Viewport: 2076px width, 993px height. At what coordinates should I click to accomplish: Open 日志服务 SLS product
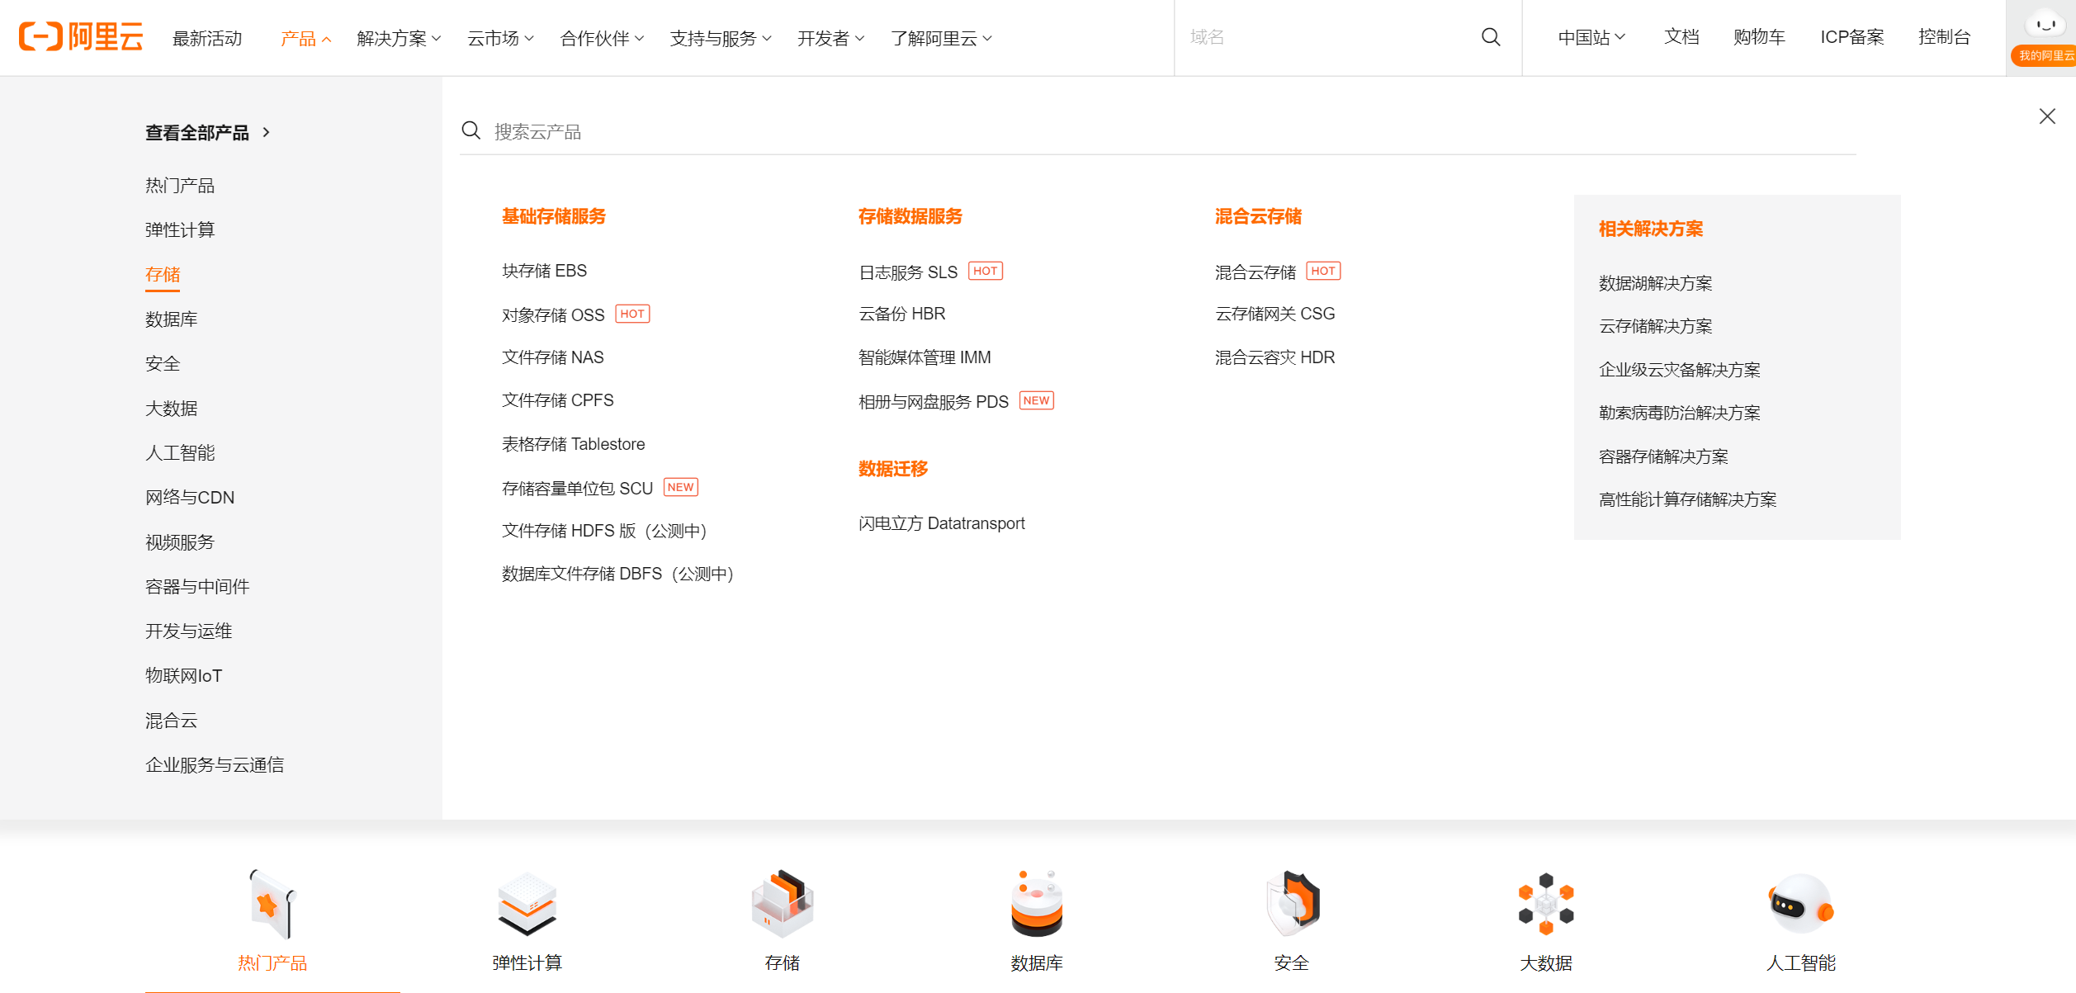[x=908, y=272]
